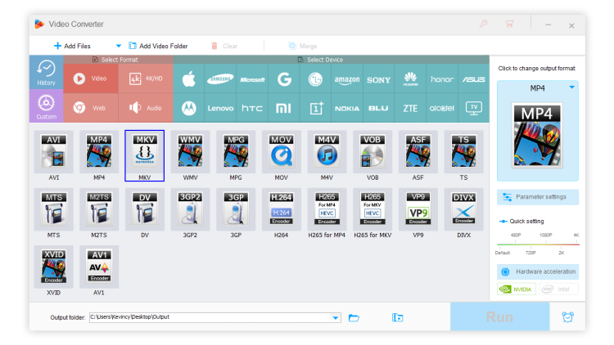The height and width of the screenshot is (345, 614).
Task: Toggle Hardware acceleration option
Action: [537, 271]
